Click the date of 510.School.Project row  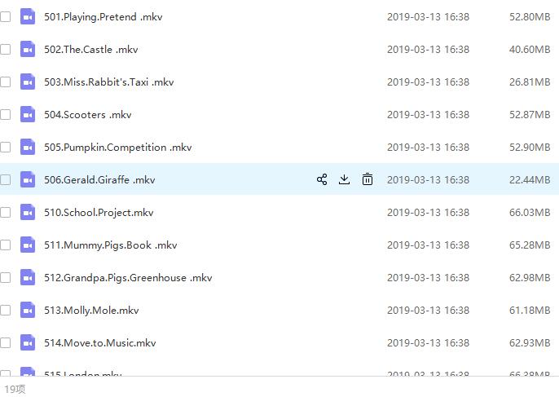pos(428,212)
